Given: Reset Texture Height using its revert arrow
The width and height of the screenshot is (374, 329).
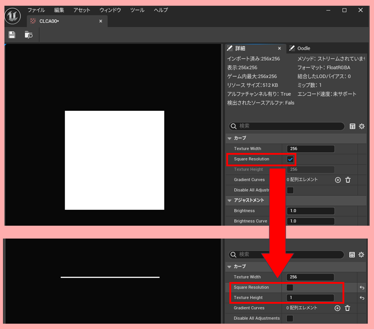Looking at the screenshot, I should click(x=362, y=298).
